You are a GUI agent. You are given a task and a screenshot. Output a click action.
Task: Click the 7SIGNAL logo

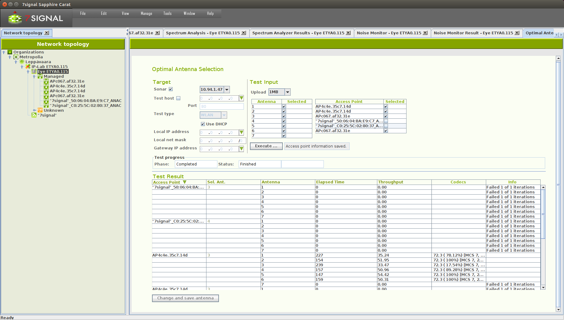(x=36, y=18)
